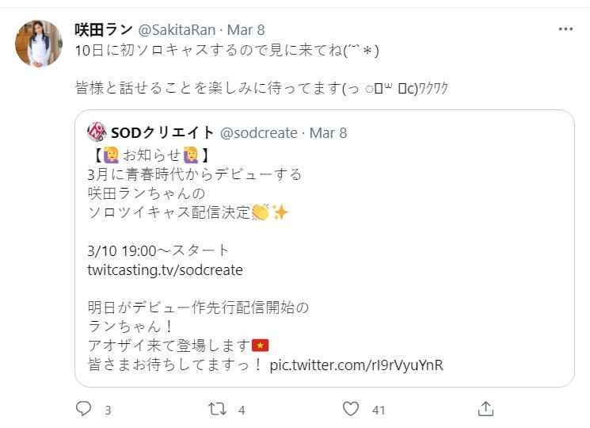
Task: Click the retweet count 4
Action: click(x=242, y=410)
